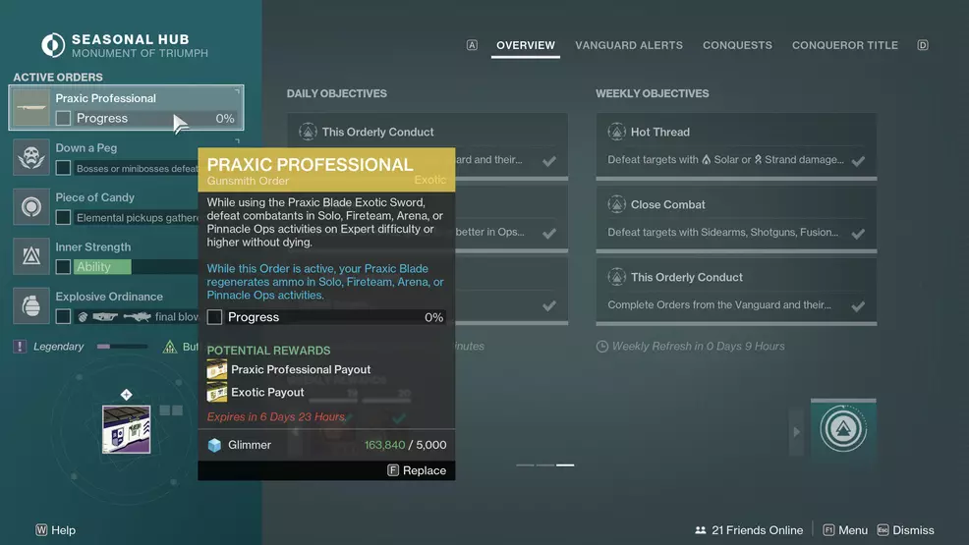
Task: Click the diamond marker above the engram
Action: 126,395
